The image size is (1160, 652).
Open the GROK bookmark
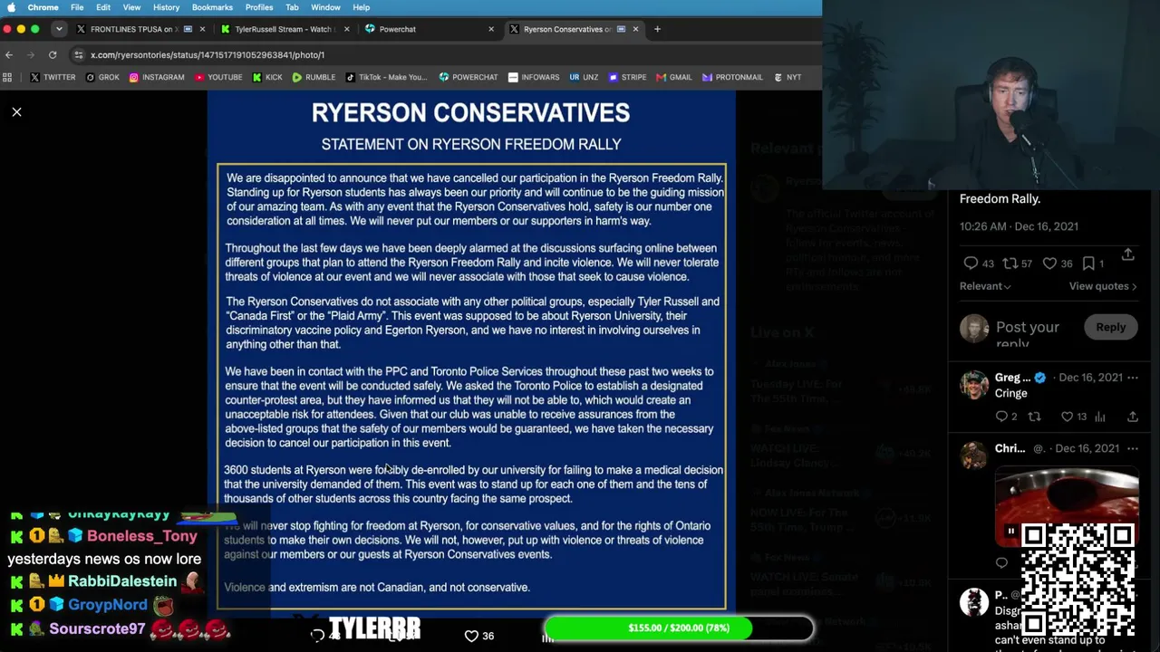(x=102, y=77)
